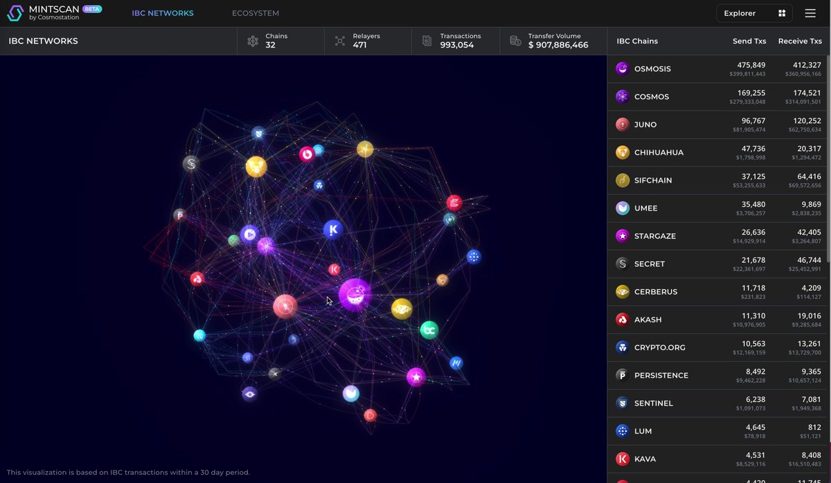The height and width of the screenshot is (483, 831).
Task: Click the Mintscan logo icon
Action: click(x=15, y=13)
